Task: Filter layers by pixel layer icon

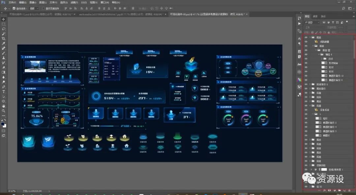Action: tap(324, 22)
